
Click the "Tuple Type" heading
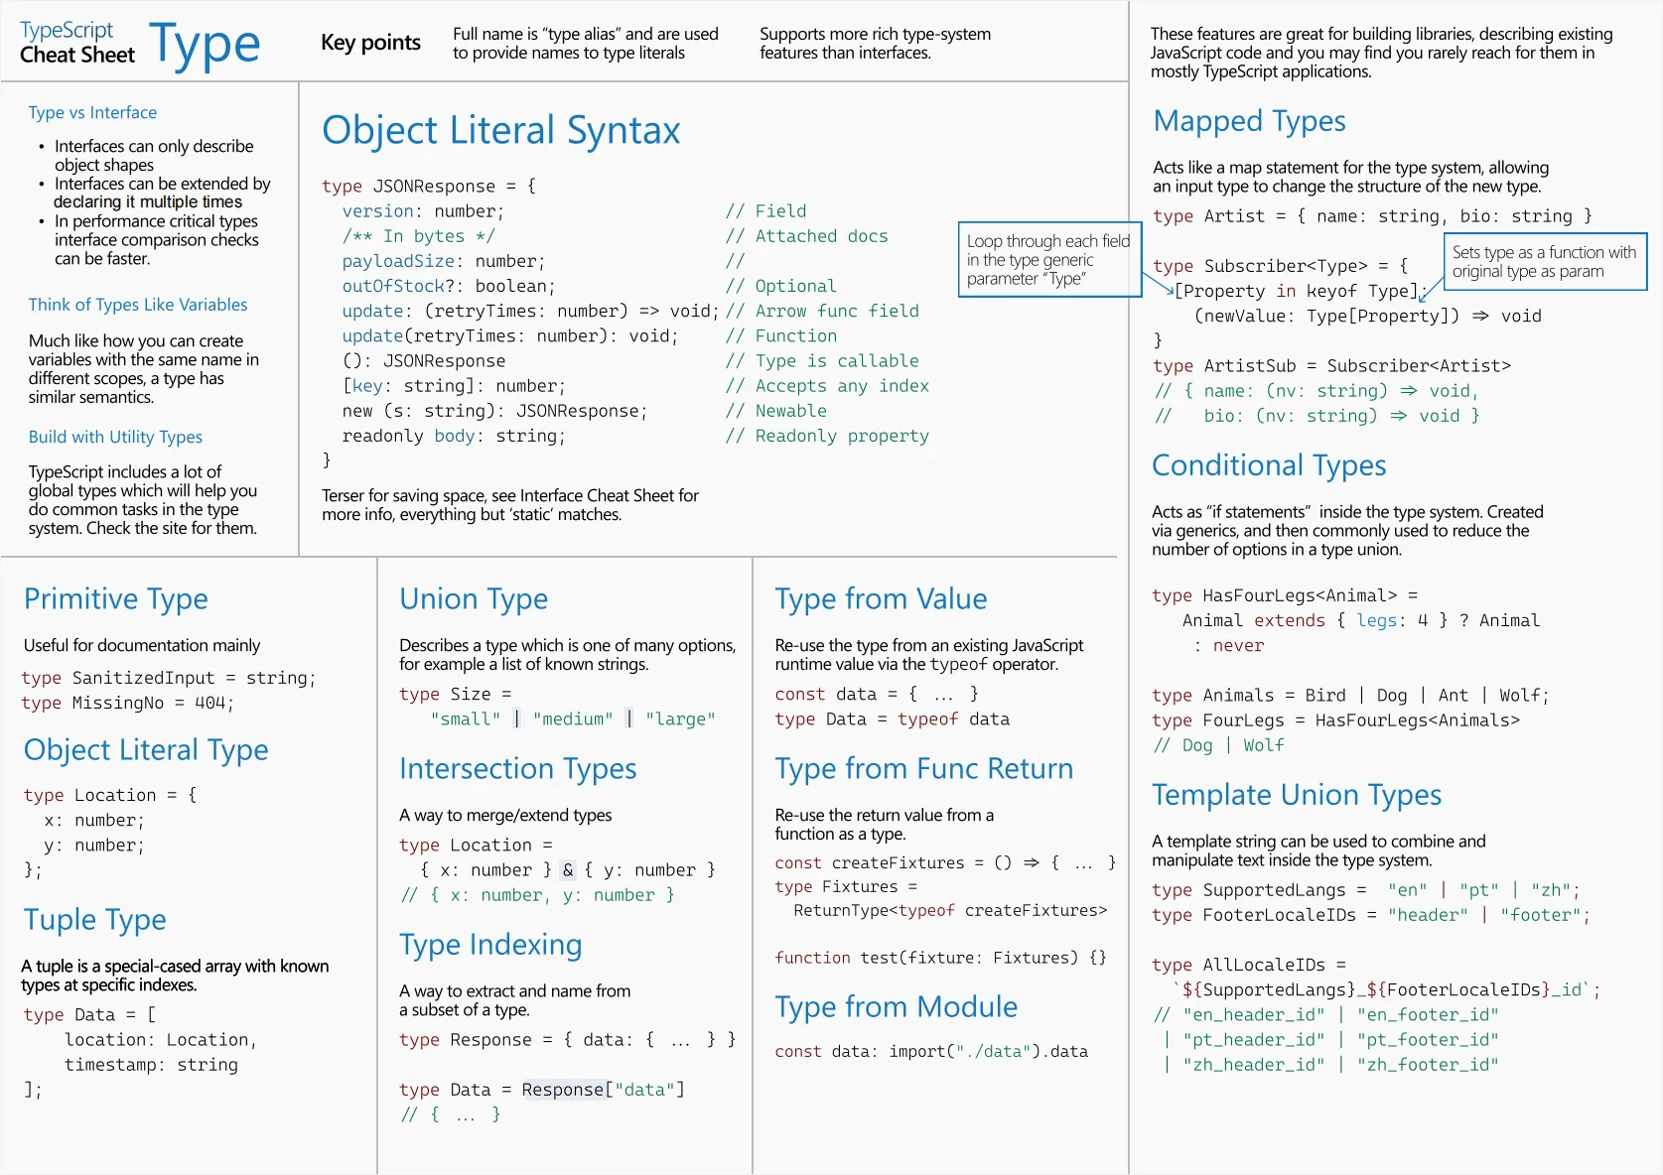tap(95, 920)
